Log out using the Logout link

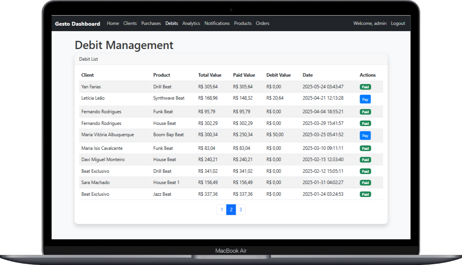pyautogui.click(x=398, y=23)
